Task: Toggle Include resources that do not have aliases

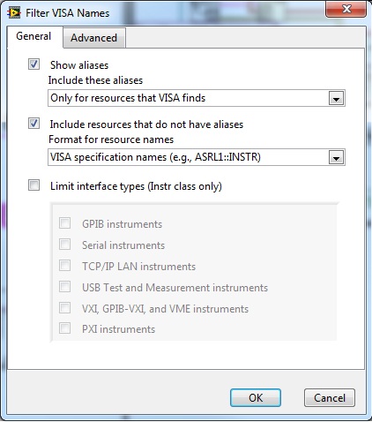Action: tap(33, 124)
